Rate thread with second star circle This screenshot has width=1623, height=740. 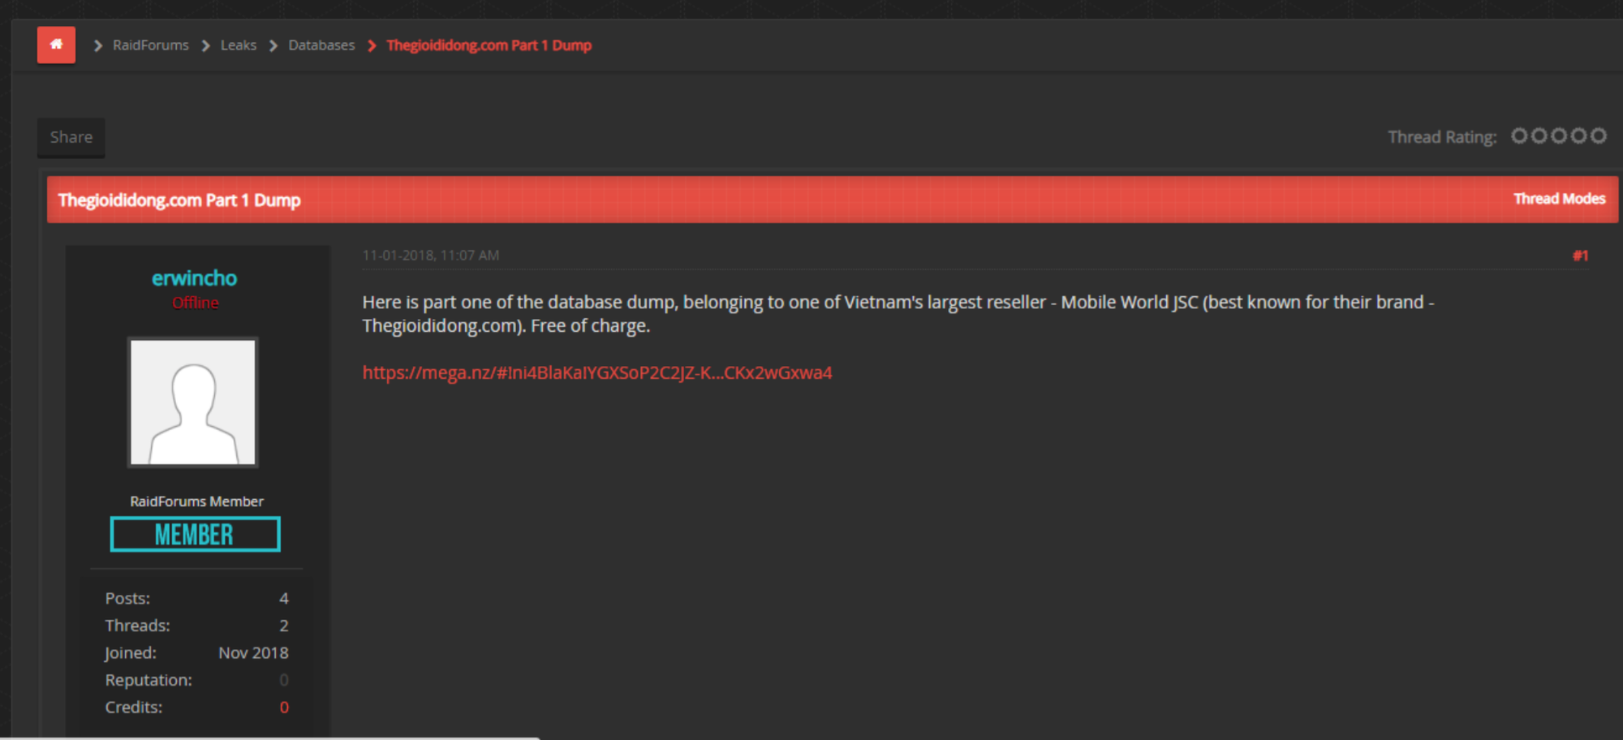(x=1539, y=136)
